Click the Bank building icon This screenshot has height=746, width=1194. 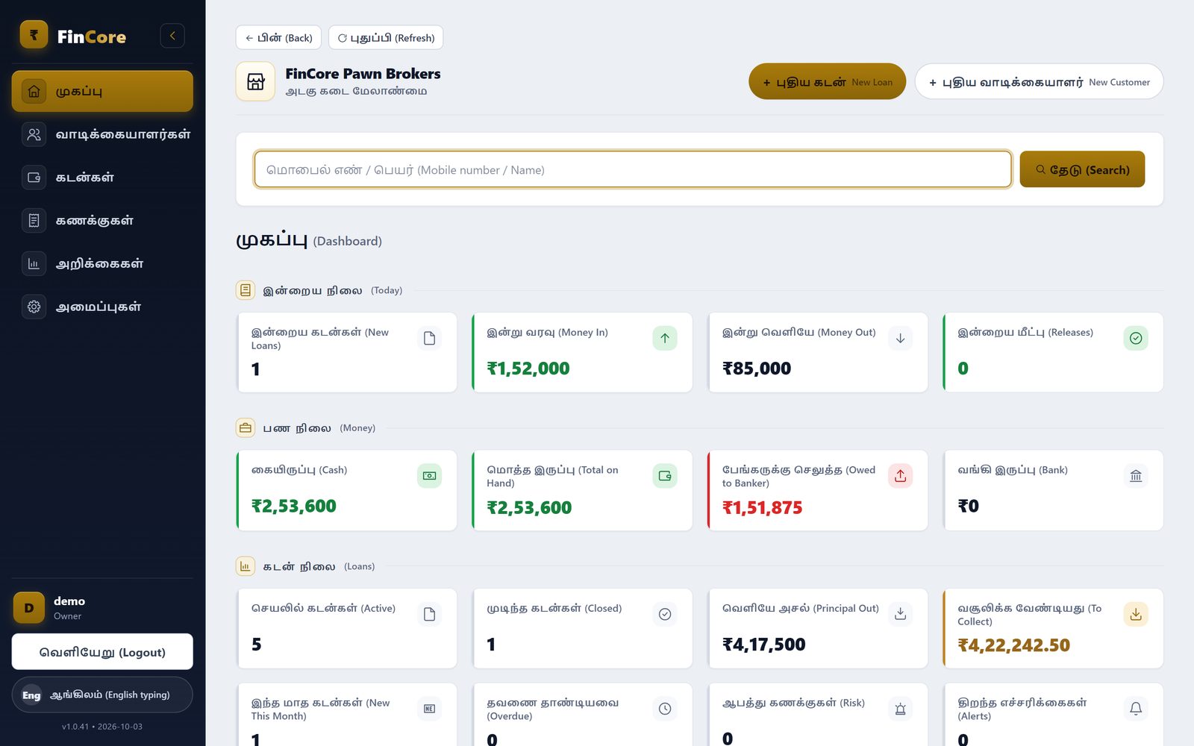tap(1136, 476)
